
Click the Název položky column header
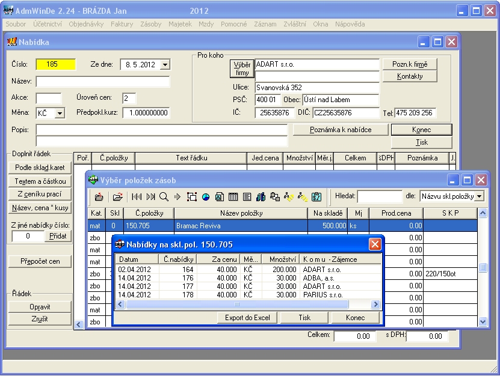pos(241,213)
